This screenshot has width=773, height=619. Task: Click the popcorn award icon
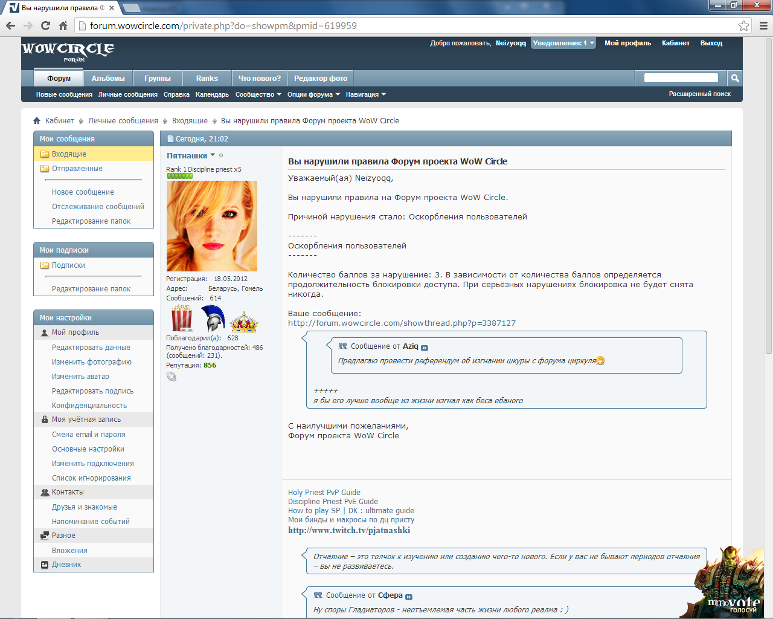tap(182, 319)
